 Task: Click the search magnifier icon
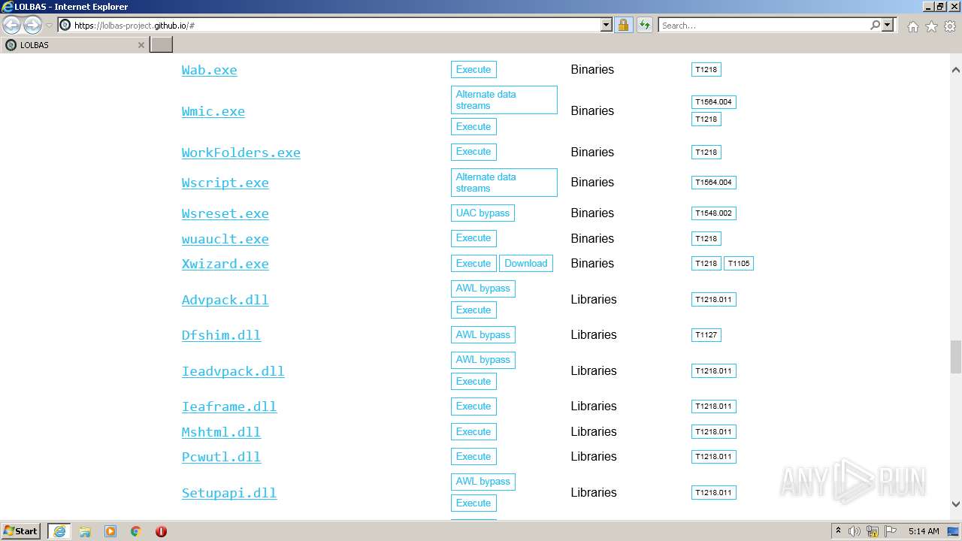click(875, 25)
